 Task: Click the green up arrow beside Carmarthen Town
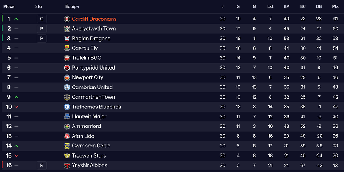pyautogui.click(x=16, y=97)
